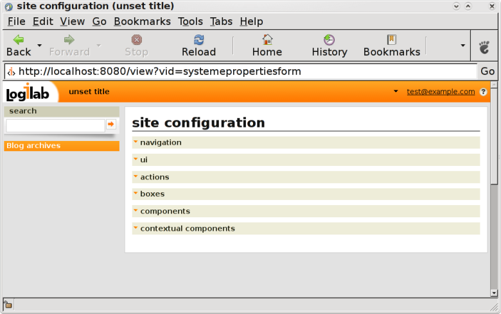Click the Go button beside address bar
This screenshot has width=501, height=314.
(x=488, y=71)
